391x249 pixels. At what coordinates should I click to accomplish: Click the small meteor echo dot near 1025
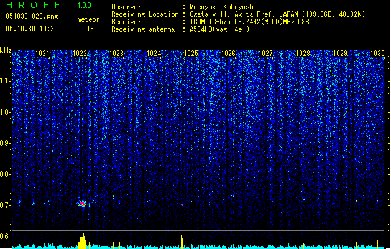click(x=182, y=205)
